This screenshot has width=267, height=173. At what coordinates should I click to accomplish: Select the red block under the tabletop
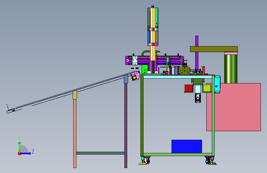[x=189, y=88]
